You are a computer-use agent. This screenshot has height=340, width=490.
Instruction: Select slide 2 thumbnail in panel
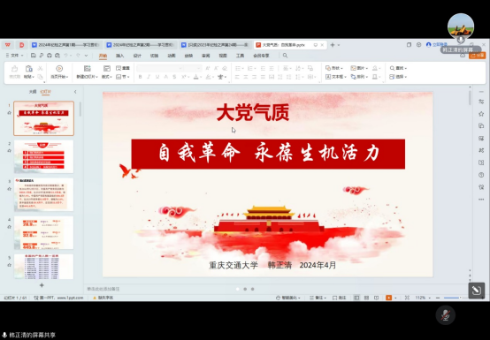point(43,156)
